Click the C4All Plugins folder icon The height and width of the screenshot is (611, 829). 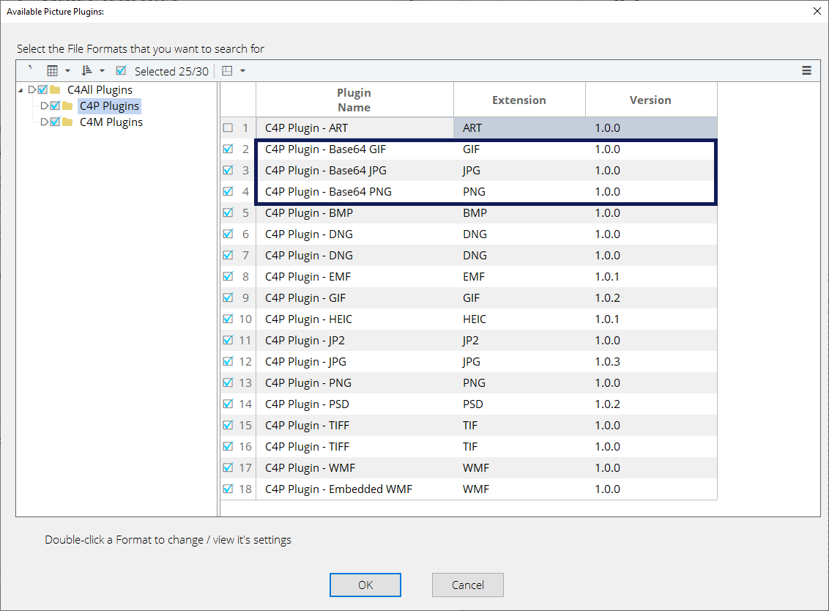[x=55, y=89]
